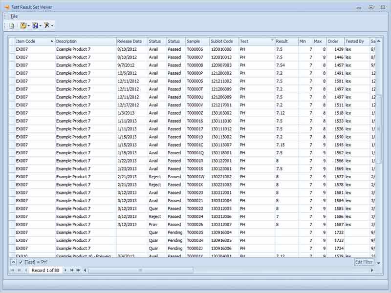This screenshot has width=391, height=293.
Task: Sort by Result column header
Action: tap(286, 42)
